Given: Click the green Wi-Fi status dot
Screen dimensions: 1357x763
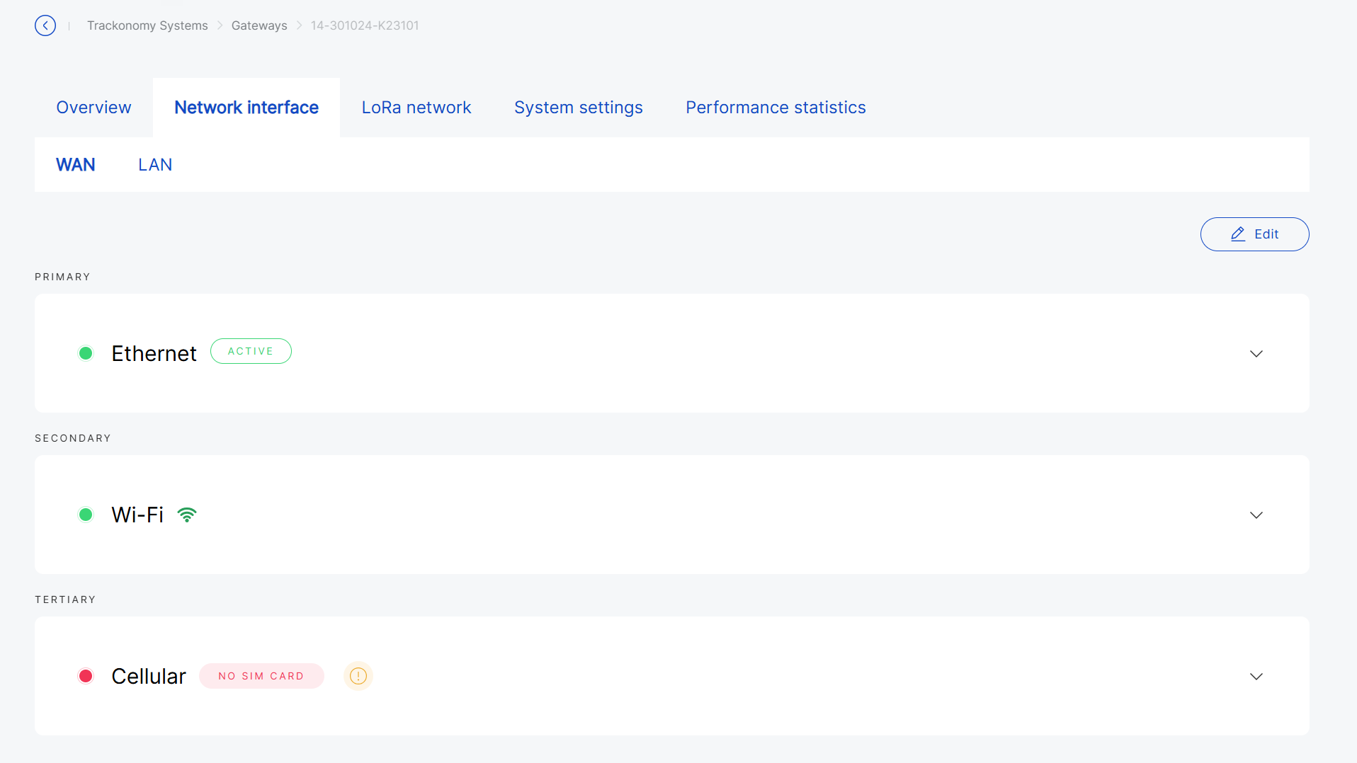Looking at the screenshot, I should (x=86, y=515).
